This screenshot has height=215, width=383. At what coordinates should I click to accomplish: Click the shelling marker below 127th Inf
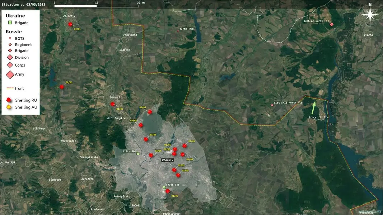tap(167, 191)
